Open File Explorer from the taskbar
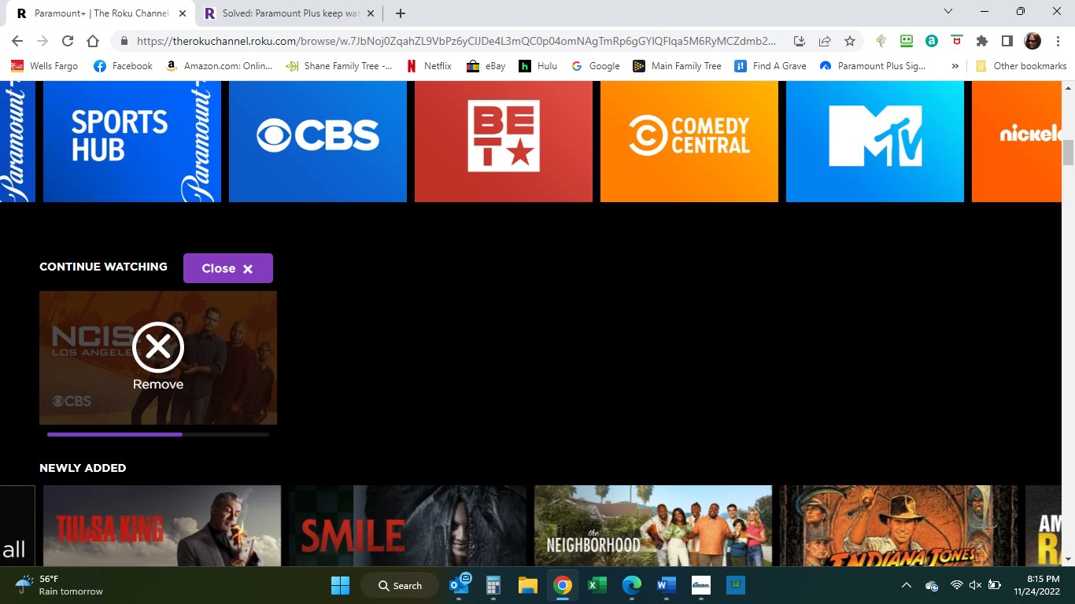The image size is (1075, 604). point(527,585)
